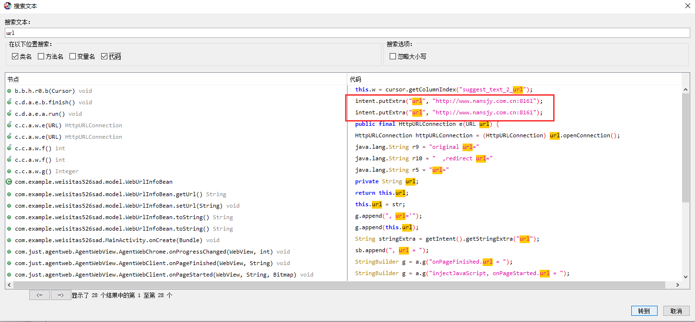Viewport: 695px width, 322px height.
Task: Click code line with onPageFinished.url
Action: pyautogui.click(x=434, y=262)
